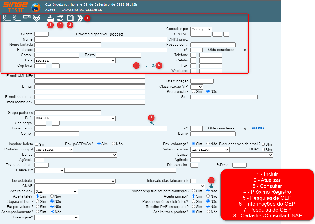Screen dimensions: 315x224
Task: Open the Cadastrar/Consultar CNAE icon
Action: 211,186
